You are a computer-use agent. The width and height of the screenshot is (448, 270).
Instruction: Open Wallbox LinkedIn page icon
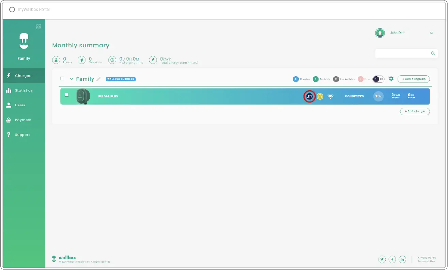click(403, 259)
